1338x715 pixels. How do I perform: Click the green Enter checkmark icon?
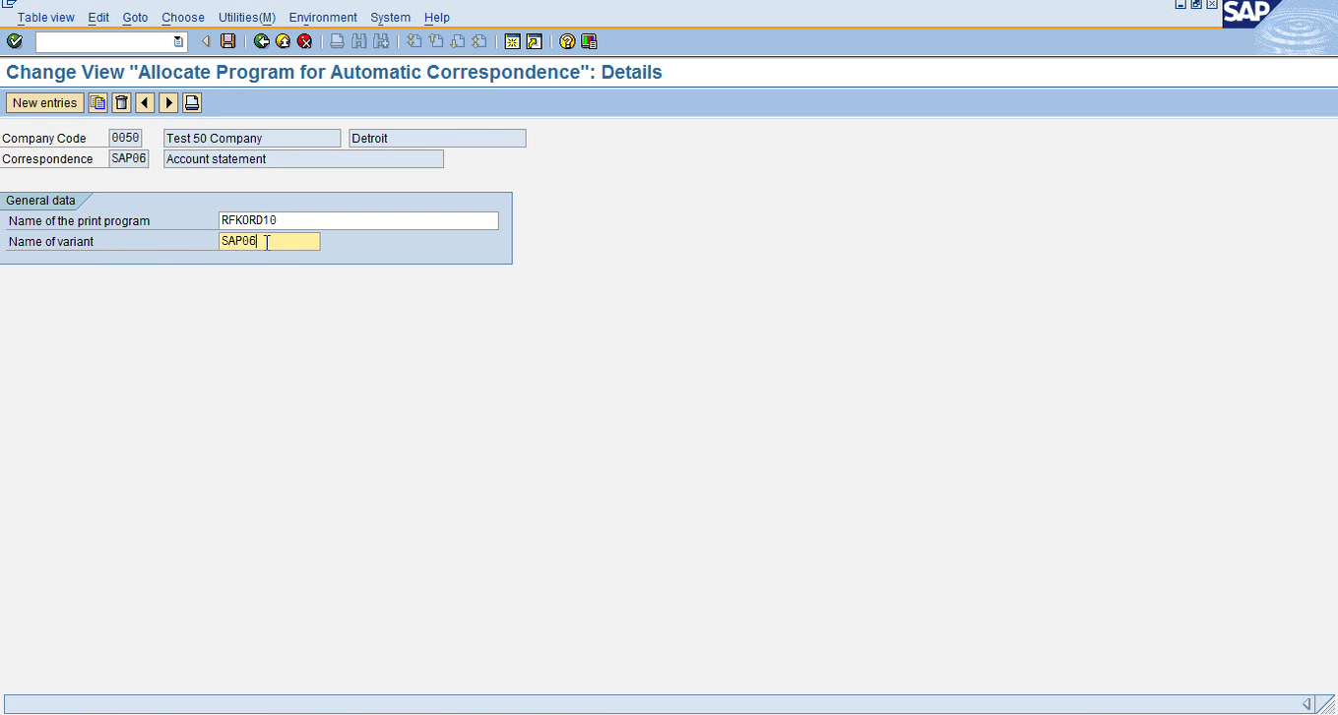tap(15, 41)
